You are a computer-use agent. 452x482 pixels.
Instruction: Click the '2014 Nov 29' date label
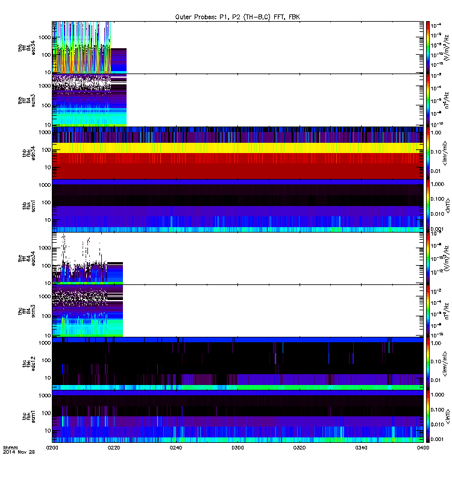tap(19, 452)
